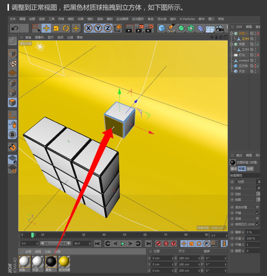
Task: Open the 投射 projection dropdown
Action: click(x=258, y=194)
